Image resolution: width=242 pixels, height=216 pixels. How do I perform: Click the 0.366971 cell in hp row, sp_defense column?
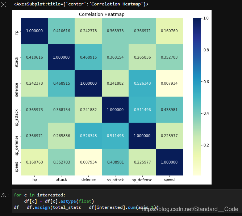tap(142, 31)
